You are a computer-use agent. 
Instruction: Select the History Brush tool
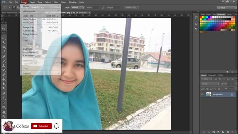[4, 70]
